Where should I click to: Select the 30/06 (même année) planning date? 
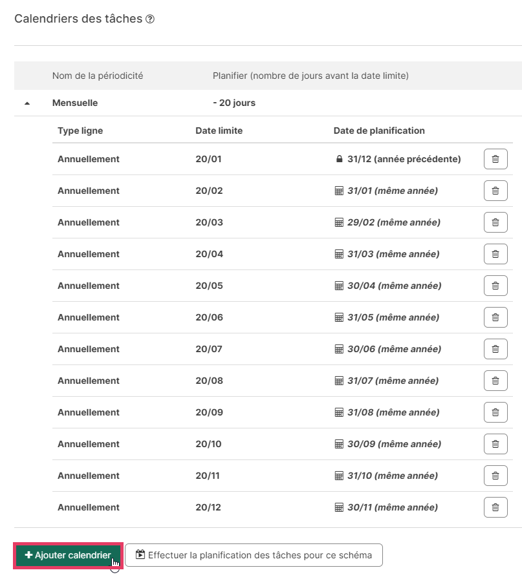click(x=394, y=350)
